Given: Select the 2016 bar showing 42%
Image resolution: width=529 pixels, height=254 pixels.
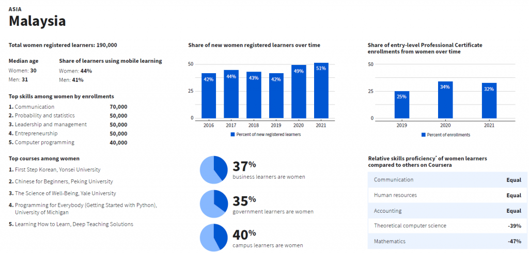Looking at the screenshot, I should (x=209, y=96).
